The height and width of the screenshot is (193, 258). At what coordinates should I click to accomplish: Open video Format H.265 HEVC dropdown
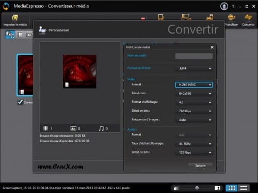click(x=194, y=85)
